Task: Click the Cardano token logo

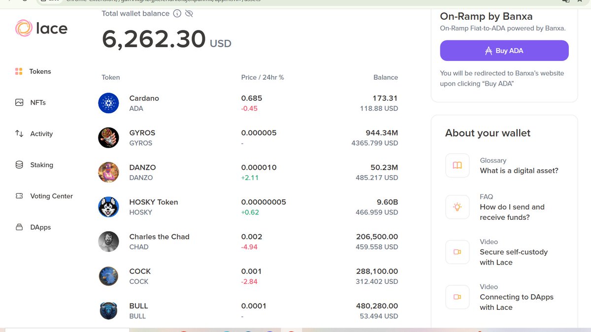Action: (108, 103)
